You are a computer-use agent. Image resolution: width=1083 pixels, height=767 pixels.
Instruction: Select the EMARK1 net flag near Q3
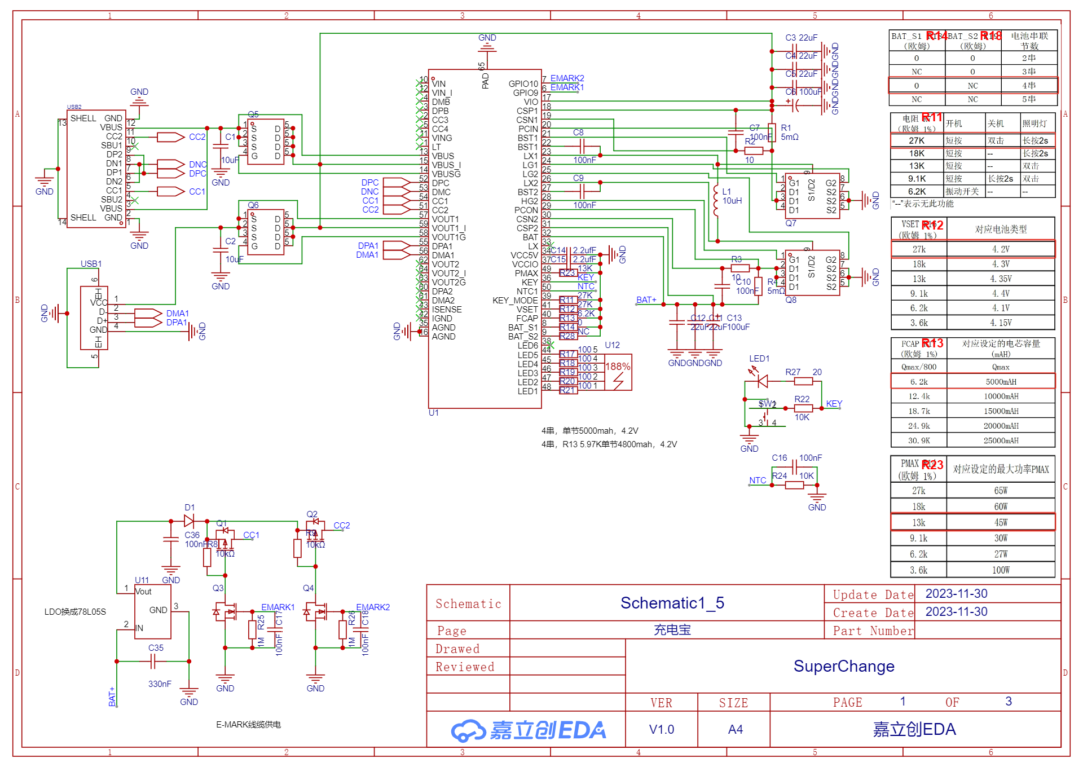tap(278, 607)
